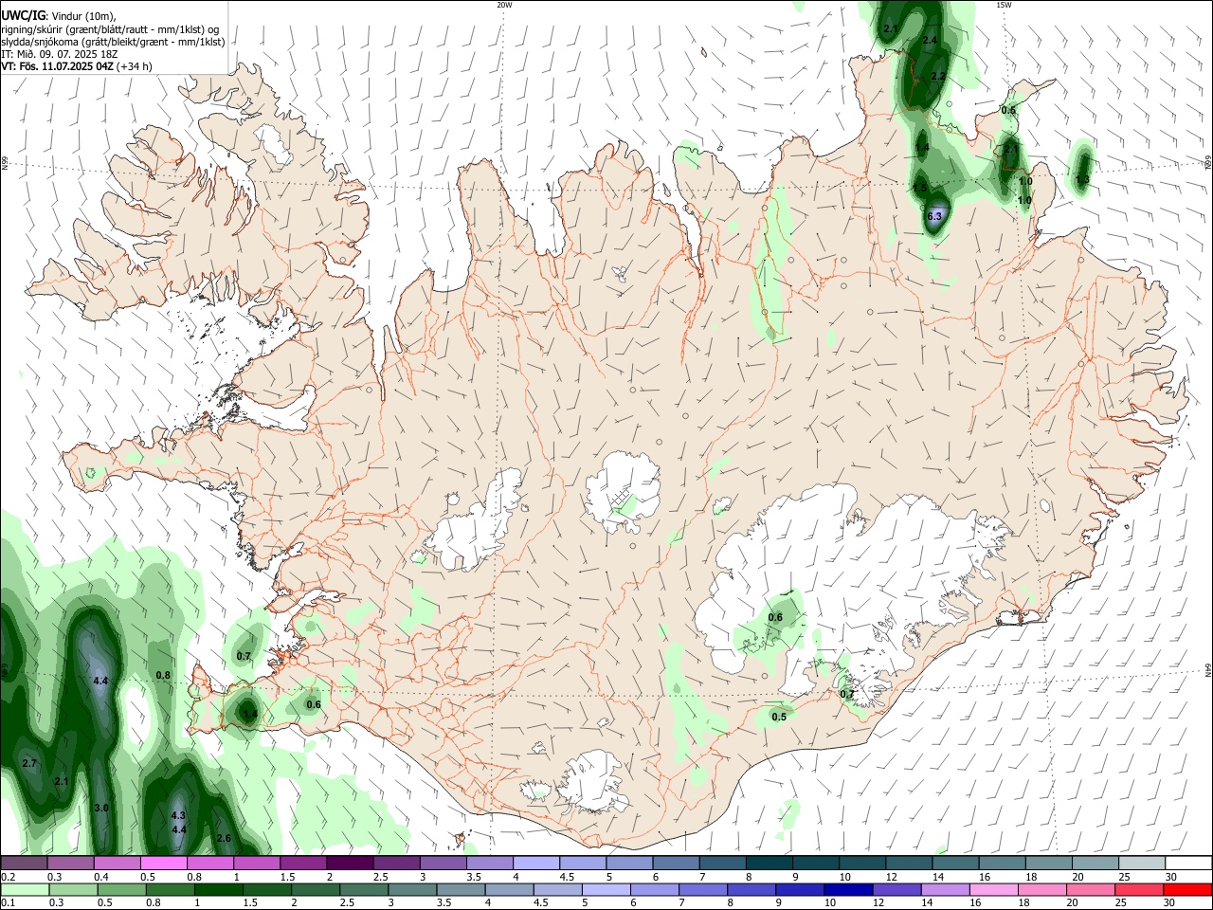The height and width of the screenshot is (910, 1213).
Task: Click the '64N' latitude label on right edge
Action: click(x=1208, y=669)
